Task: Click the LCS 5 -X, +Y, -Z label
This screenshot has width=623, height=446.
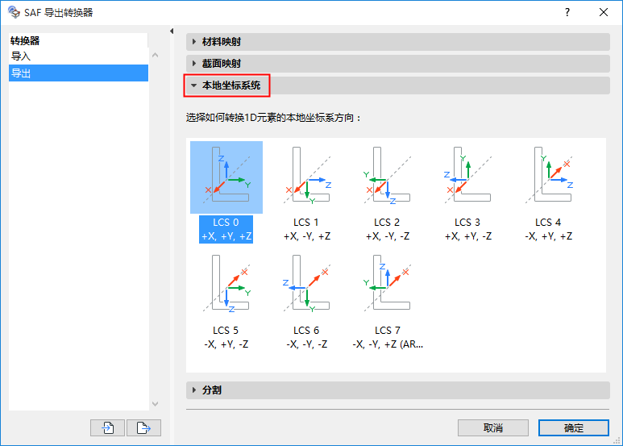Action: [x=226, y=337]
